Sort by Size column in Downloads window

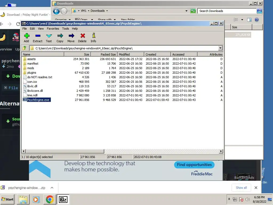pos(242,27)
